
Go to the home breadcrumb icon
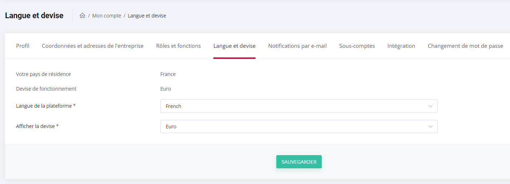coord(82,16)
